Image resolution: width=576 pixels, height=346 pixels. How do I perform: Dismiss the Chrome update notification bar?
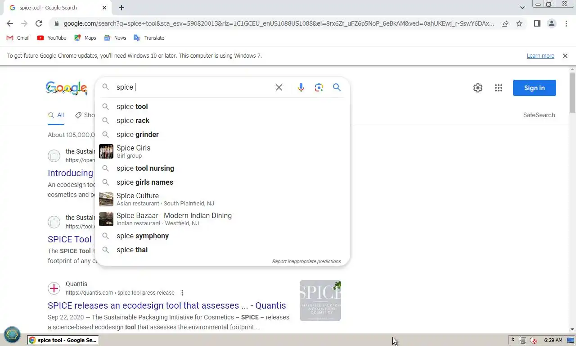(565, 56)
